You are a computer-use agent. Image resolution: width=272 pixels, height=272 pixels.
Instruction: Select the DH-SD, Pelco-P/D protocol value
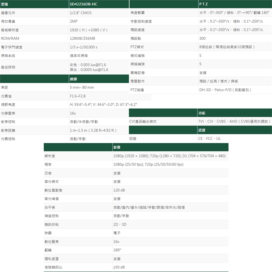225,90
